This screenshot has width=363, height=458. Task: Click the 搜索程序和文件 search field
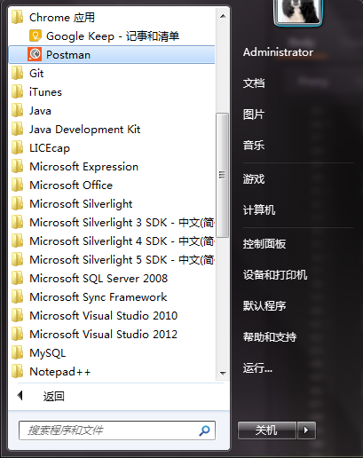(117, 430)
